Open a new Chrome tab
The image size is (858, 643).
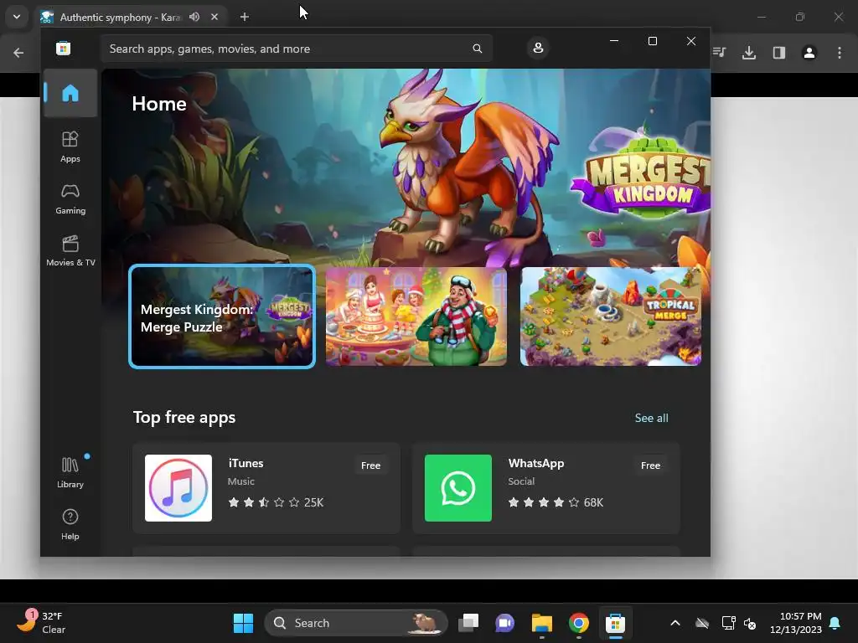(244, 17)
